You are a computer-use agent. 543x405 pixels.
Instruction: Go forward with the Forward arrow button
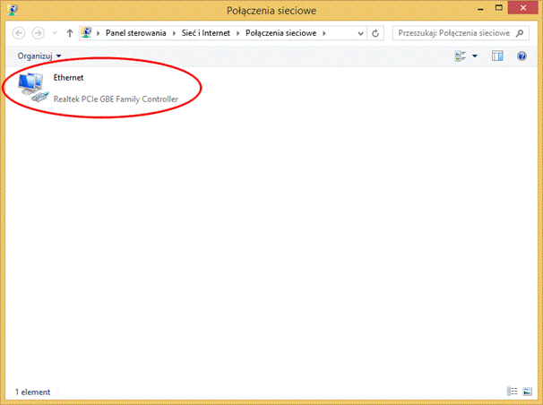39,33
